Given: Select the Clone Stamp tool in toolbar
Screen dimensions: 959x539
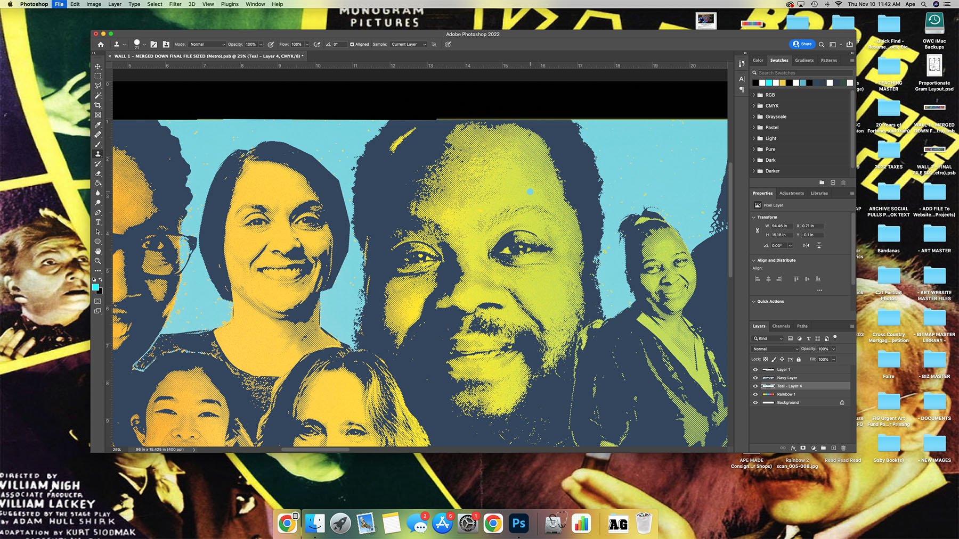Looking at the screenshot, I should 97,154.
